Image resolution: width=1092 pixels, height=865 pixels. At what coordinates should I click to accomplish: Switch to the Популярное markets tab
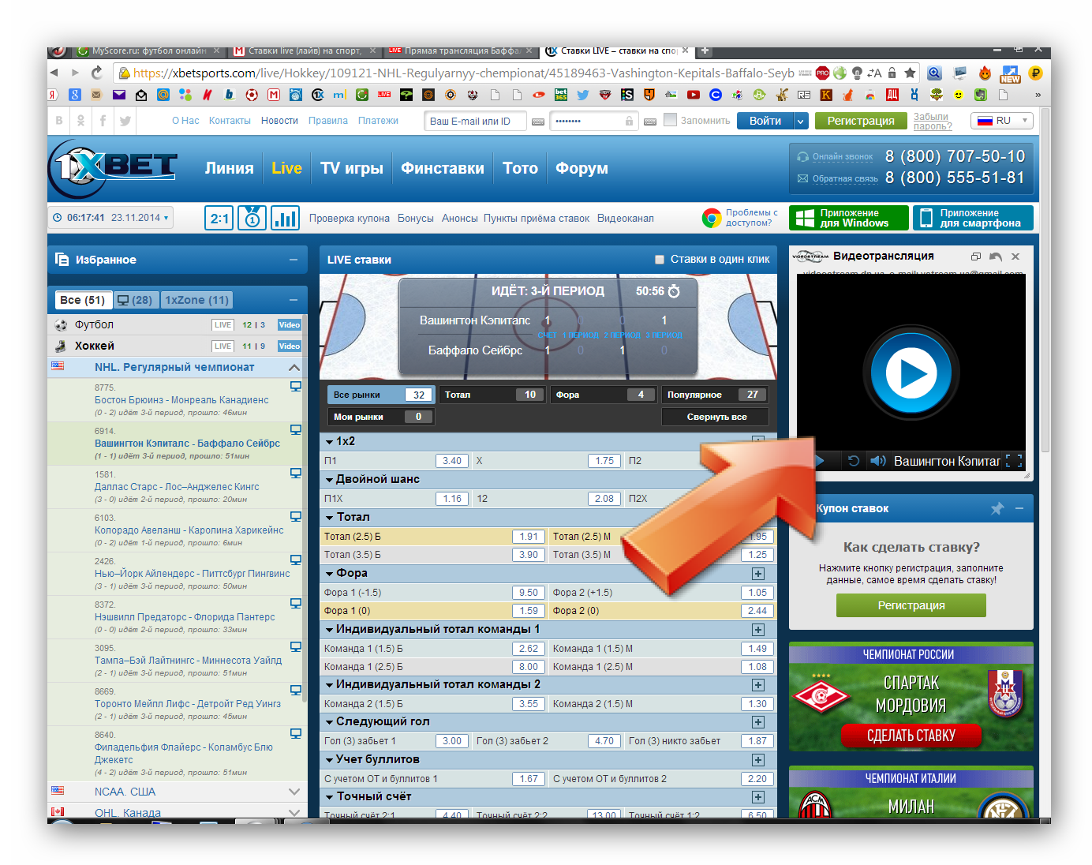pos(714,395)
